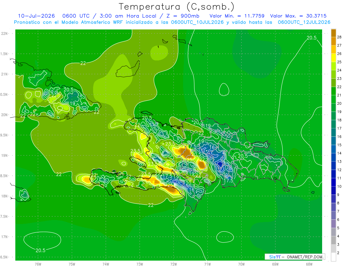Click the '73W' longitude axis label
This screenshot has width=347, height=268.
pos(140,264)
